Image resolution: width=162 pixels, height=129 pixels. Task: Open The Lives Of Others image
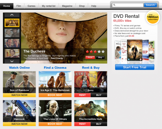click(x=55, y=111)
